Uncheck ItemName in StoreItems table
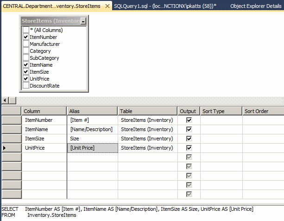This screenshot has width=284, height=221. (x=26, y=65)
